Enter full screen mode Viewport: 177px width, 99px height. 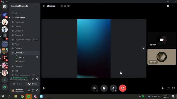[x=173, y=88]
